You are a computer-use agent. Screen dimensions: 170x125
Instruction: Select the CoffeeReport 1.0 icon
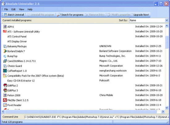click(x=5, y=71)
